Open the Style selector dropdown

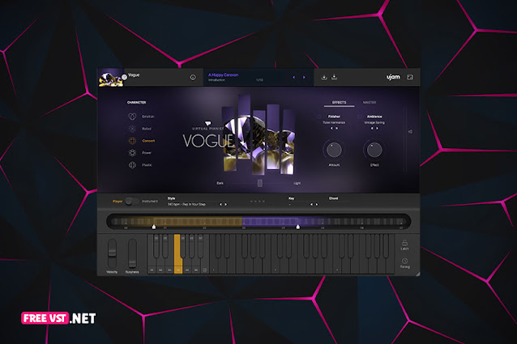186,205
